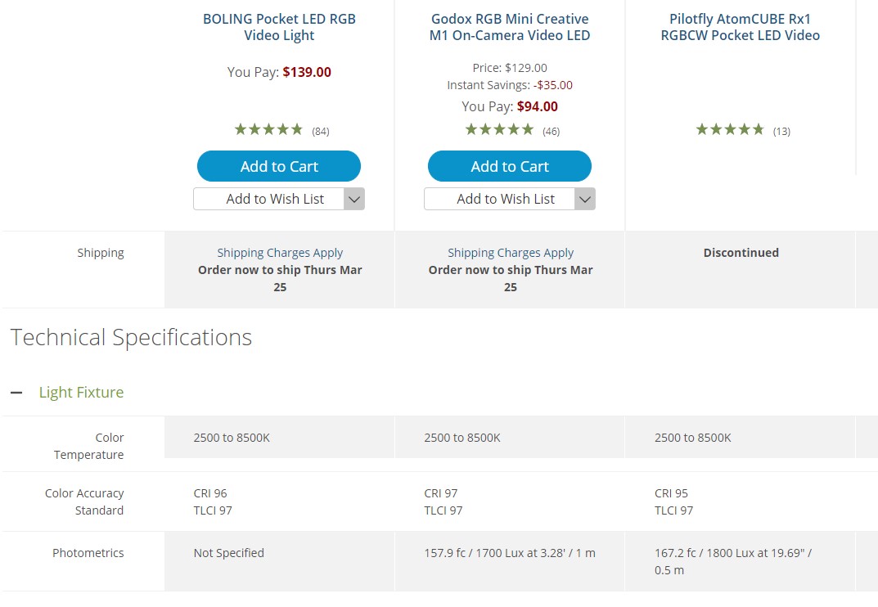Screen dimensions: 878x607
Task: View BOLING star rating reviews (84)
Action: click(x=281, y=130)
